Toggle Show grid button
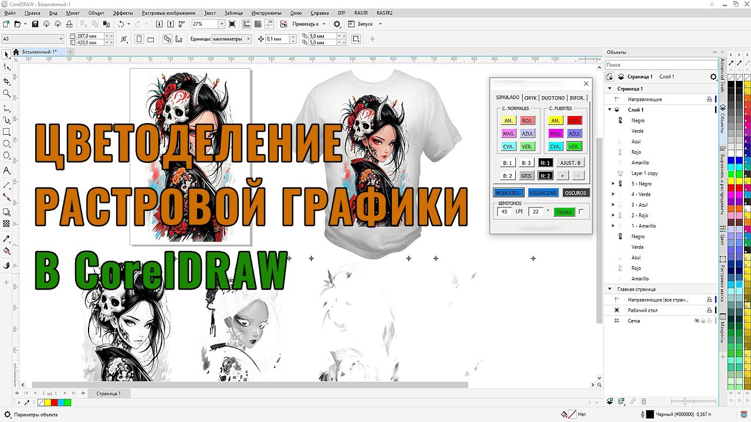This screenshot has width=751, height=422. 257,24
